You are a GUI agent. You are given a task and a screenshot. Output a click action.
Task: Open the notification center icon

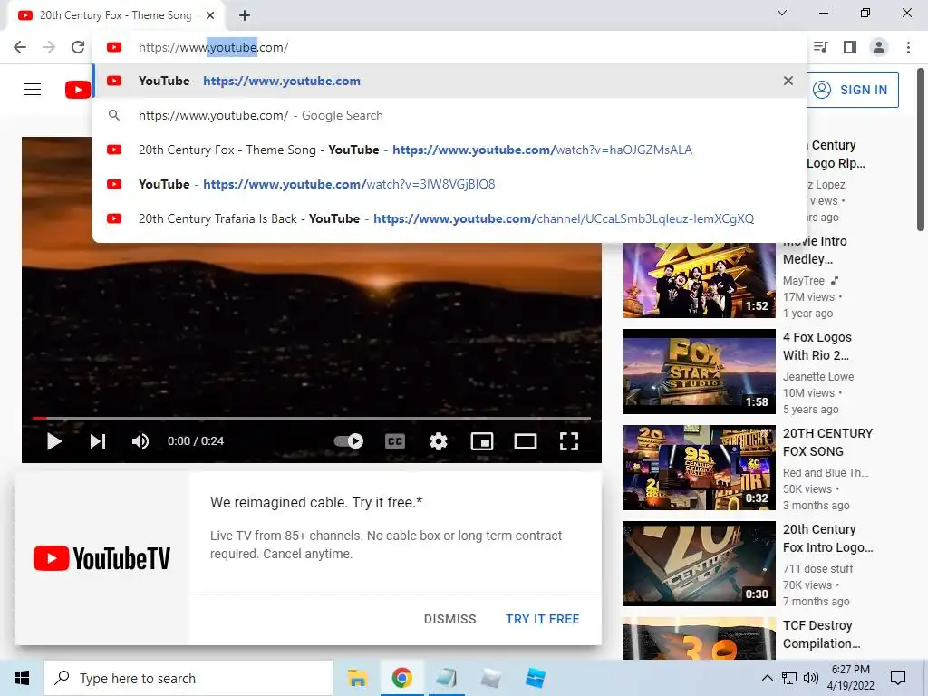point(898,678)
